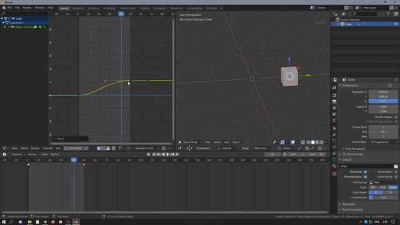The image size is (400, 225).
Task: Open the View Layer properties tab icon
Action: point(334,108)
